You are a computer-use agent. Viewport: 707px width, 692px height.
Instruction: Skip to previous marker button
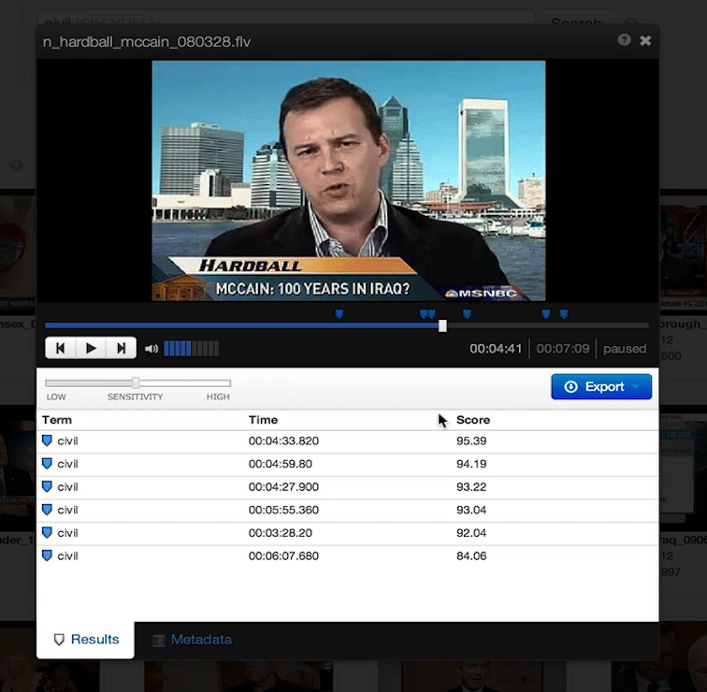[x=60, y=348]
